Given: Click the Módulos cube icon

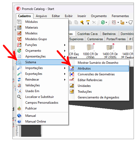Looking at the screenshot, I should [x=19, y=22].
